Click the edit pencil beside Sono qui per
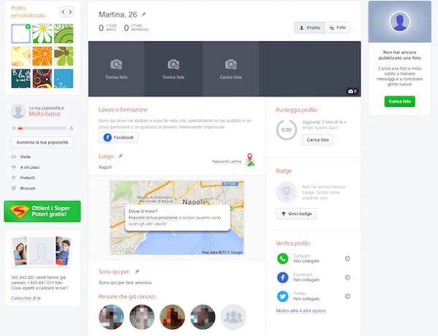Viewport: 438px width, 336px height. [x=136, y=271]
